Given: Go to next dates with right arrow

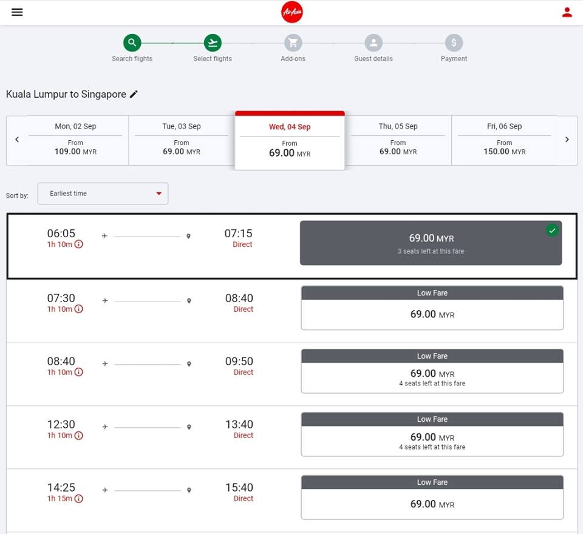Looking at the screenshot, I should pos(567,140).
